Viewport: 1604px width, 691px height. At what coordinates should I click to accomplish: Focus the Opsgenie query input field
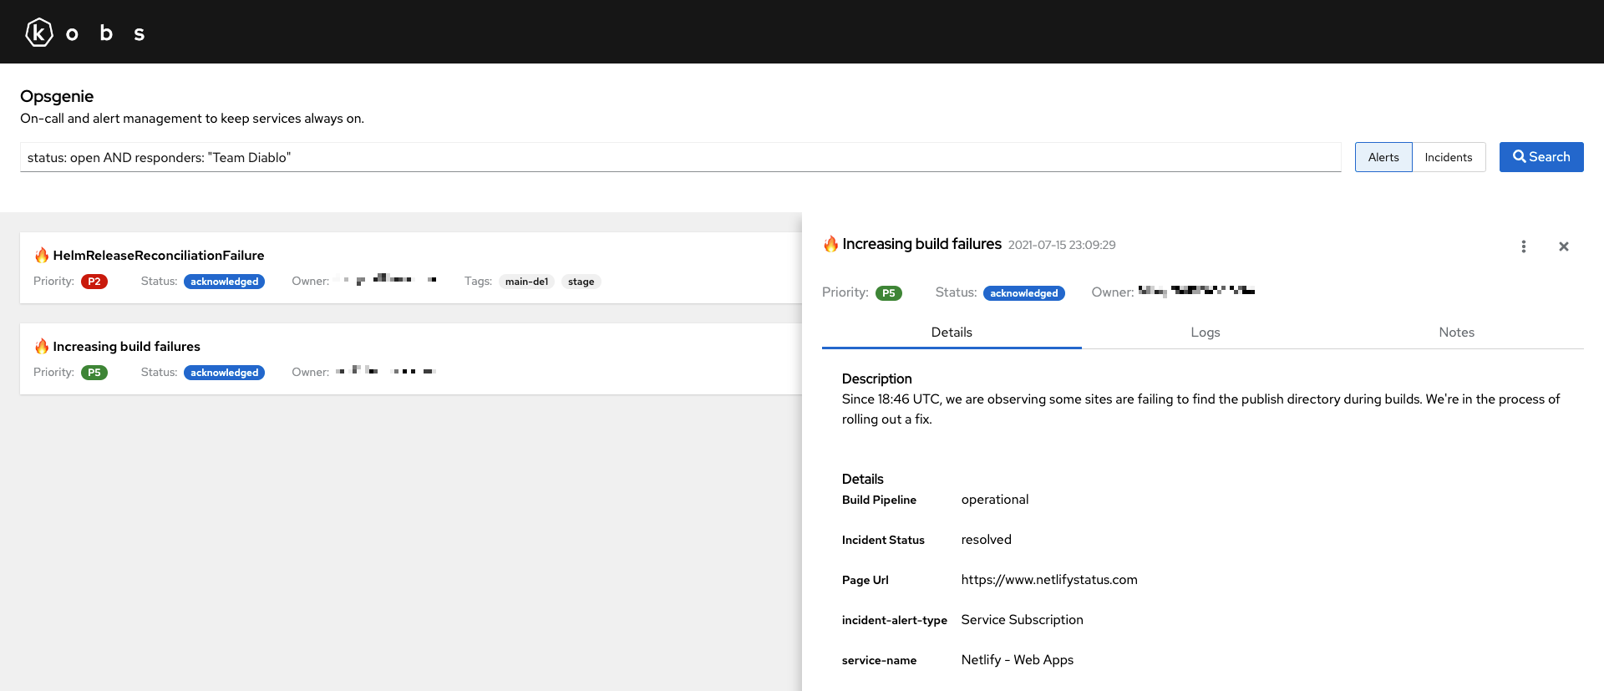[x=680, y=157]
